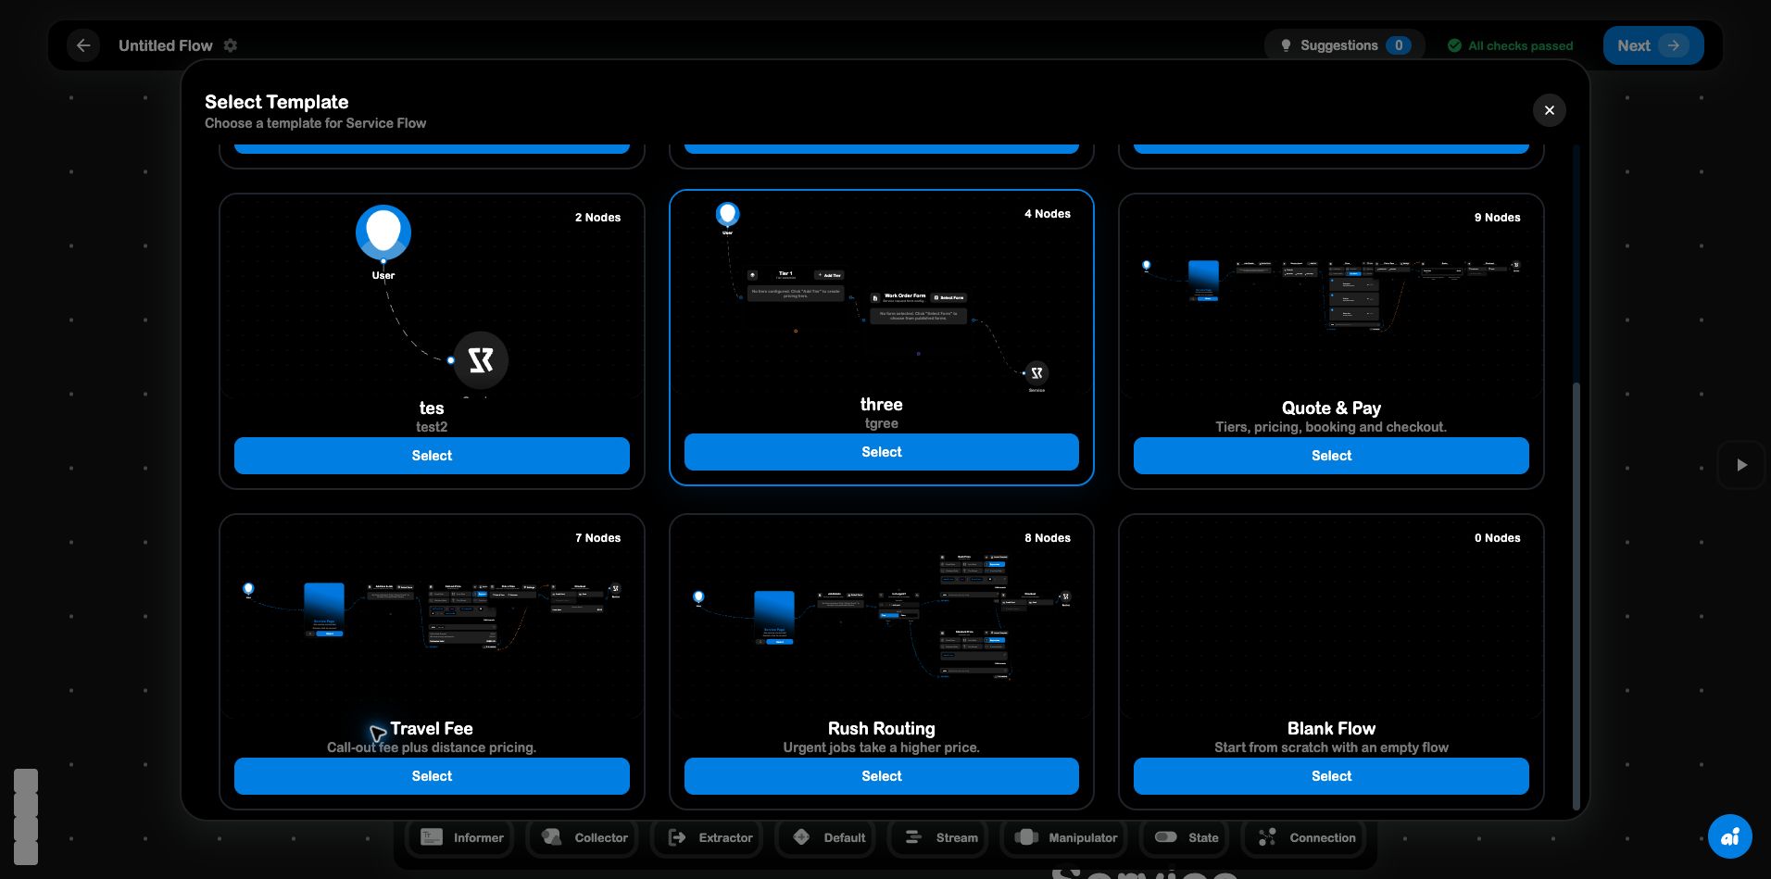Open the AI assistant bubble
1771x879 pixels.
click(1729, 836)
